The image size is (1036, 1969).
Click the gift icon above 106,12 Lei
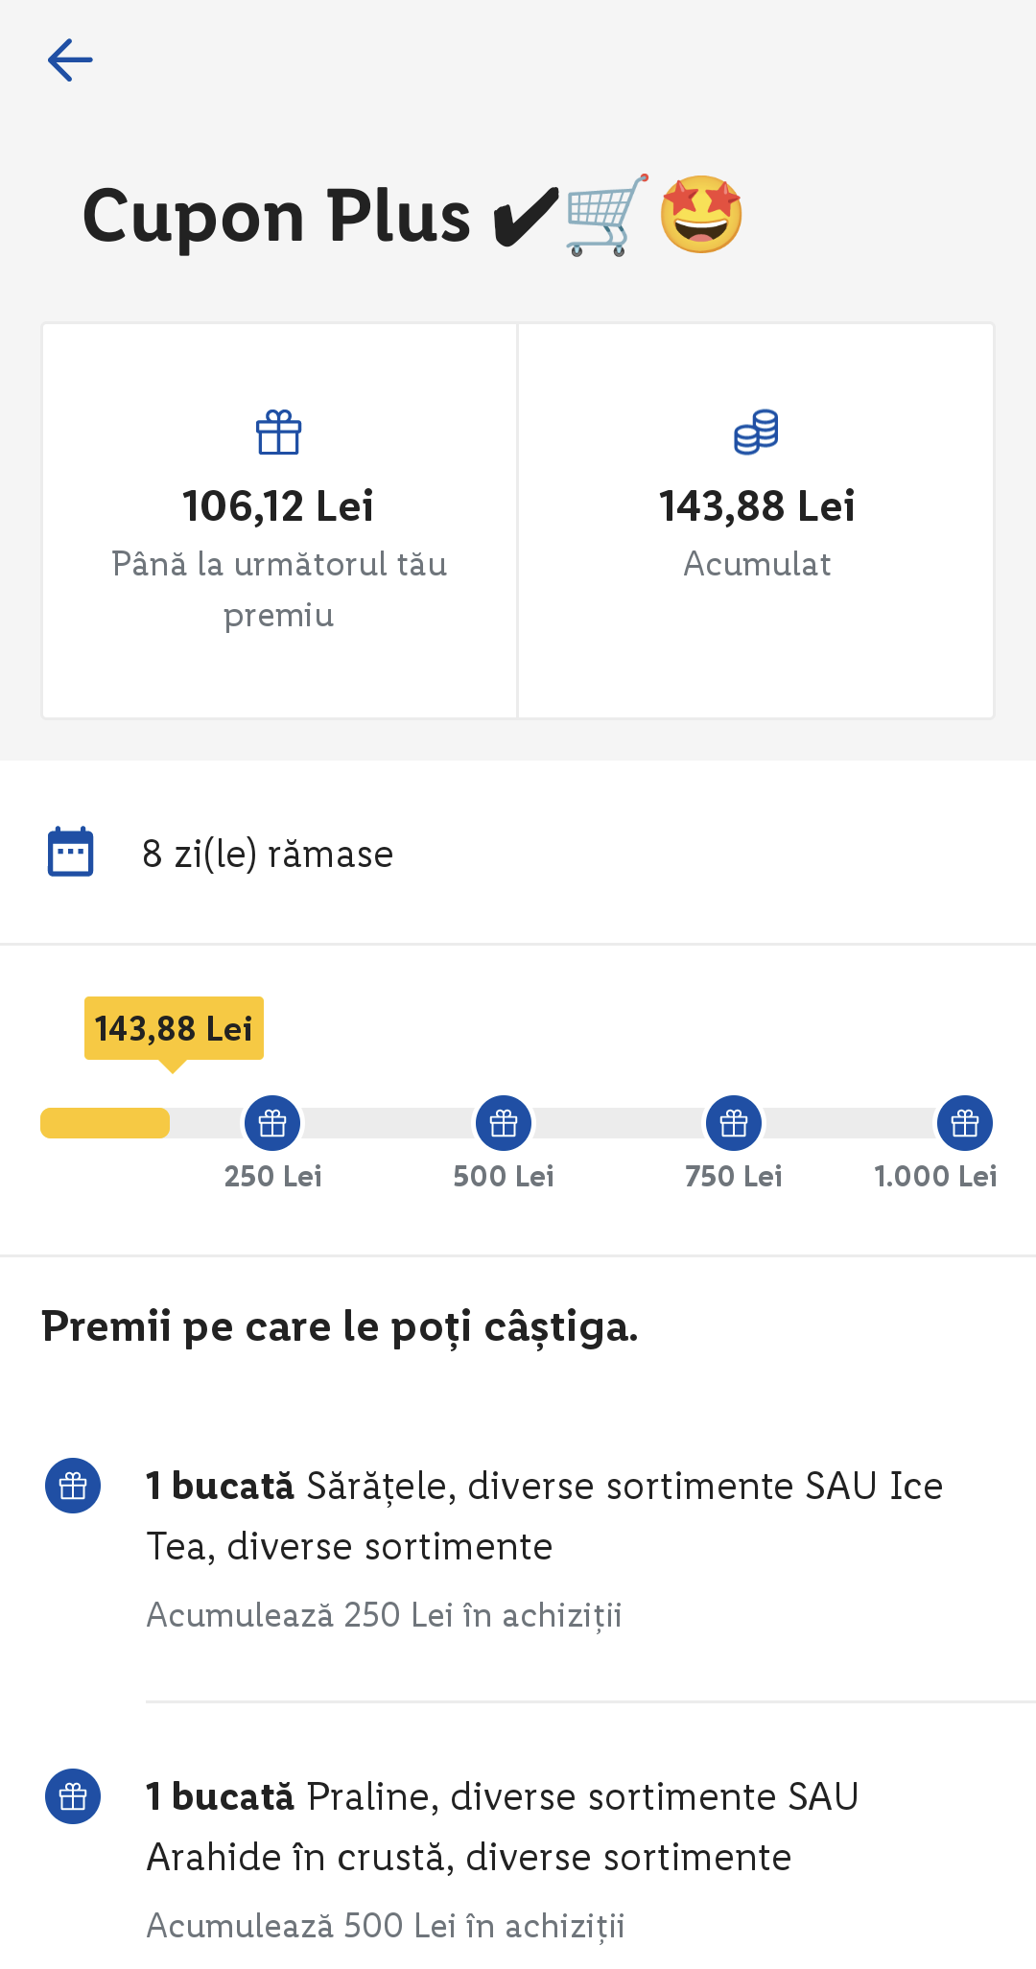point(279,433)
